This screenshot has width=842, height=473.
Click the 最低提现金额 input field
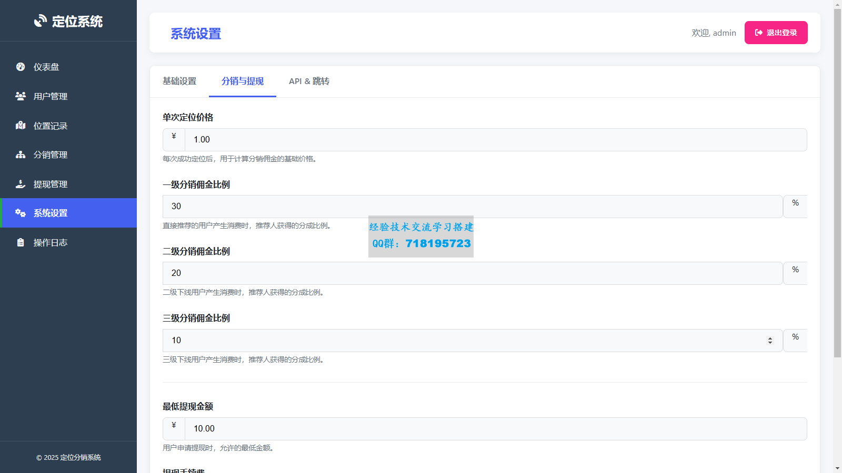click(496, 429)
